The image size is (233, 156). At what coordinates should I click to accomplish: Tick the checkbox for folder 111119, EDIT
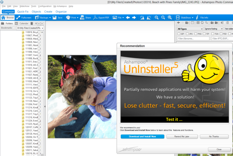click(39, 88)
